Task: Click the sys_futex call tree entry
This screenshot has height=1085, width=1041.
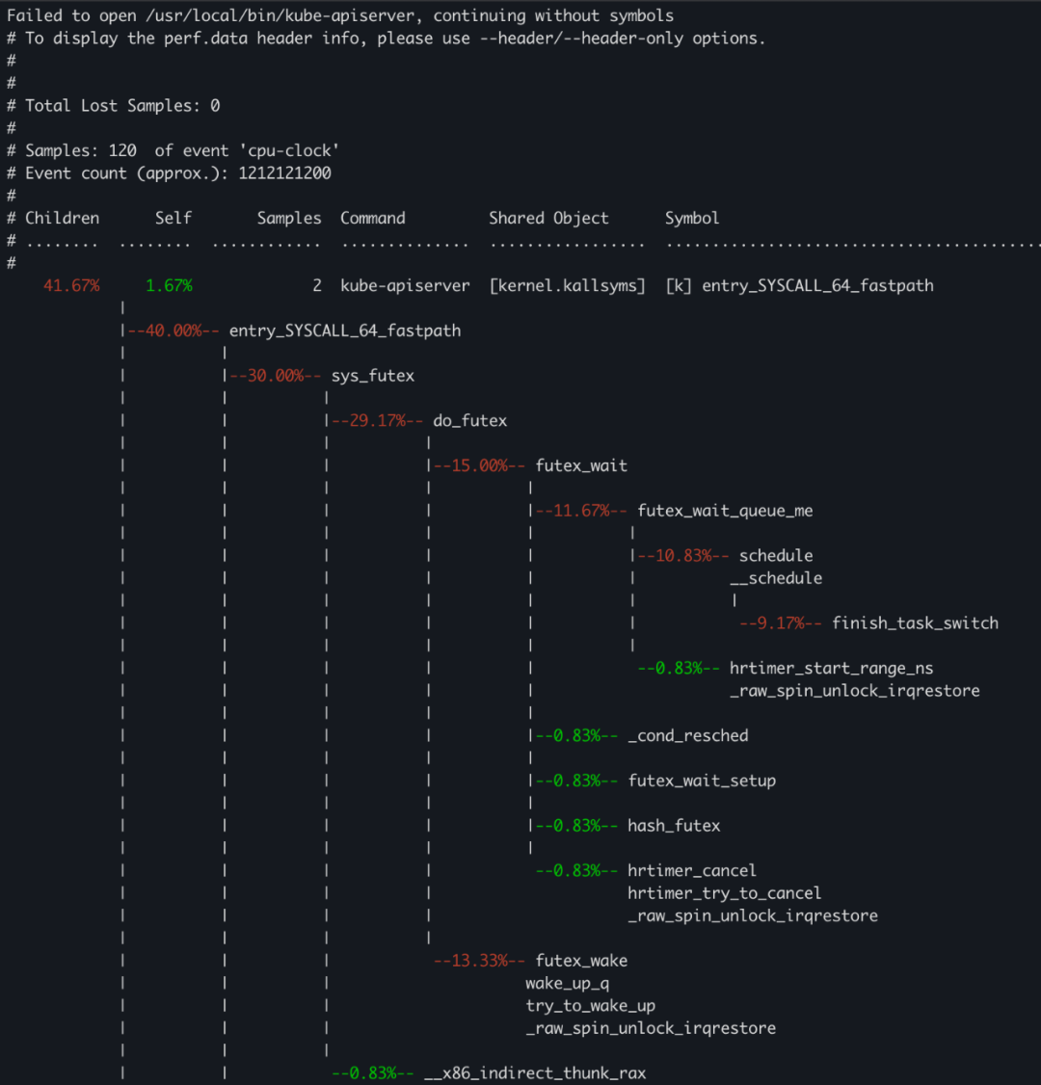Action: coord(372,376)
